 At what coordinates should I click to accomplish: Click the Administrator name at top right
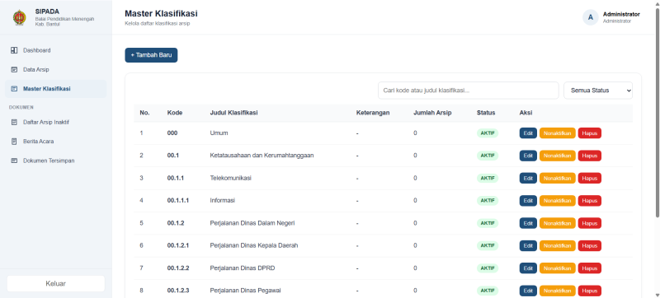621,14
